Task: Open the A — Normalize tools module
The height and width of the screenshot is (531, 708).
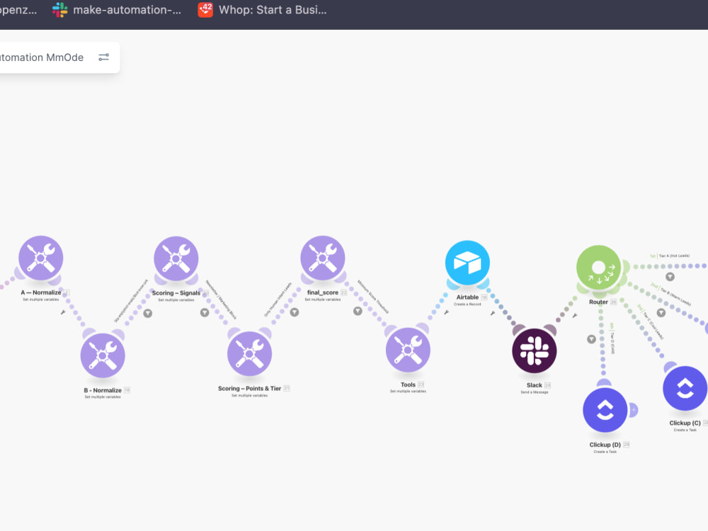Action: 40,258
